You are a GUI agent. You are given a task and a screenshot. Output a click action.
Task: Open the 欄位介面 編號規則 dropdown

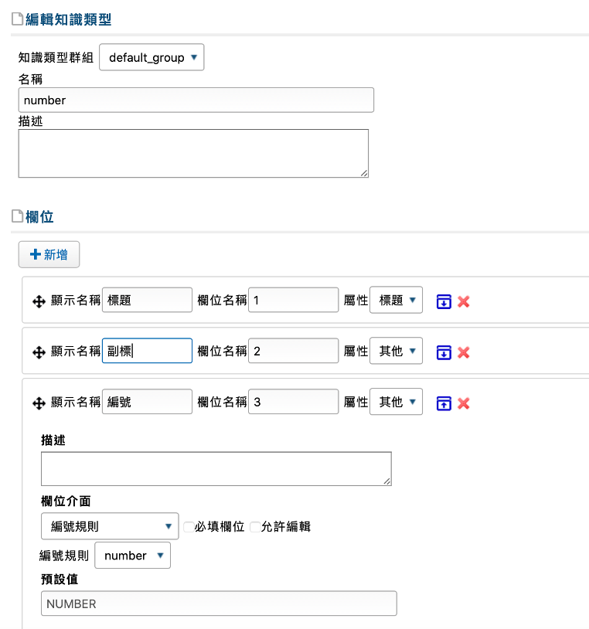(109, 527)
